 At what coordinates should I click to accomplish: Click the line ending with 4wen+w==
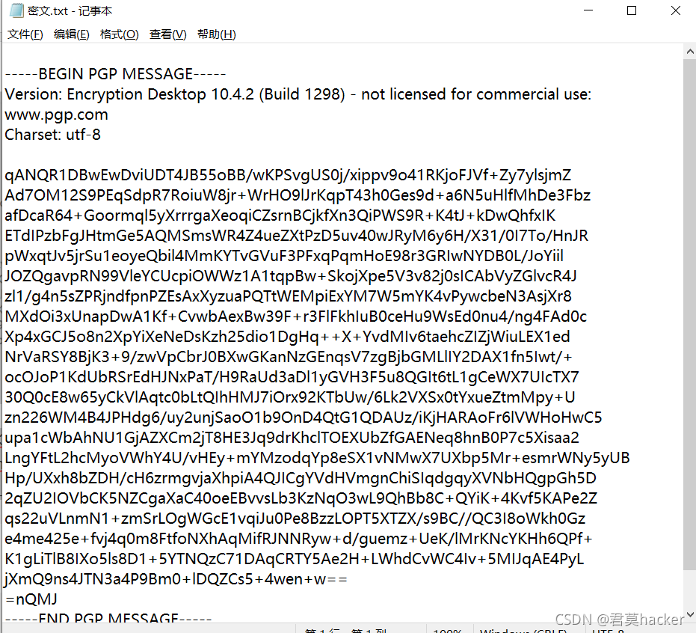(176, 579)
